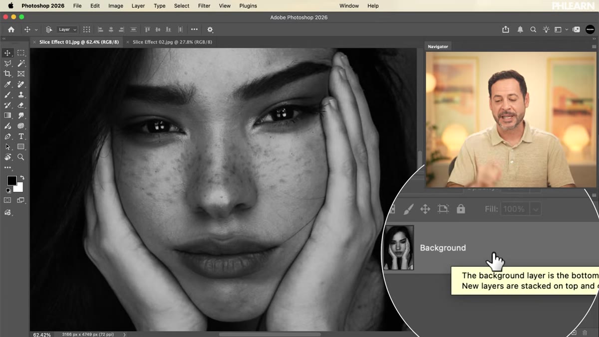Screen dimensions: 599x337
Task: Select the History Brush tool
Action: (7, 105)
